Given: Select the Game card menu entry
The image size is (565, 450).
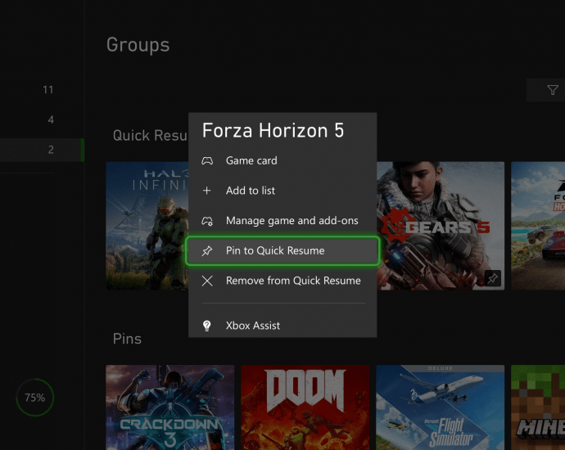Looking at the screenshot, I should pyautogui.click(x=251, y=161).
